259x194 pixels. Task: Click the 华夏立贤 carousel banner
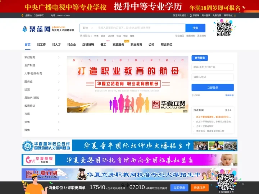pos(127,84)
